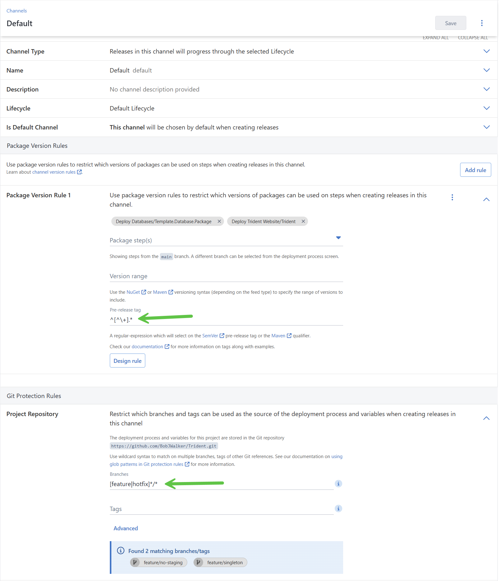Click the branch icon on feature/singleton chip
499x581 pixels.
click(x=198, y=562)
